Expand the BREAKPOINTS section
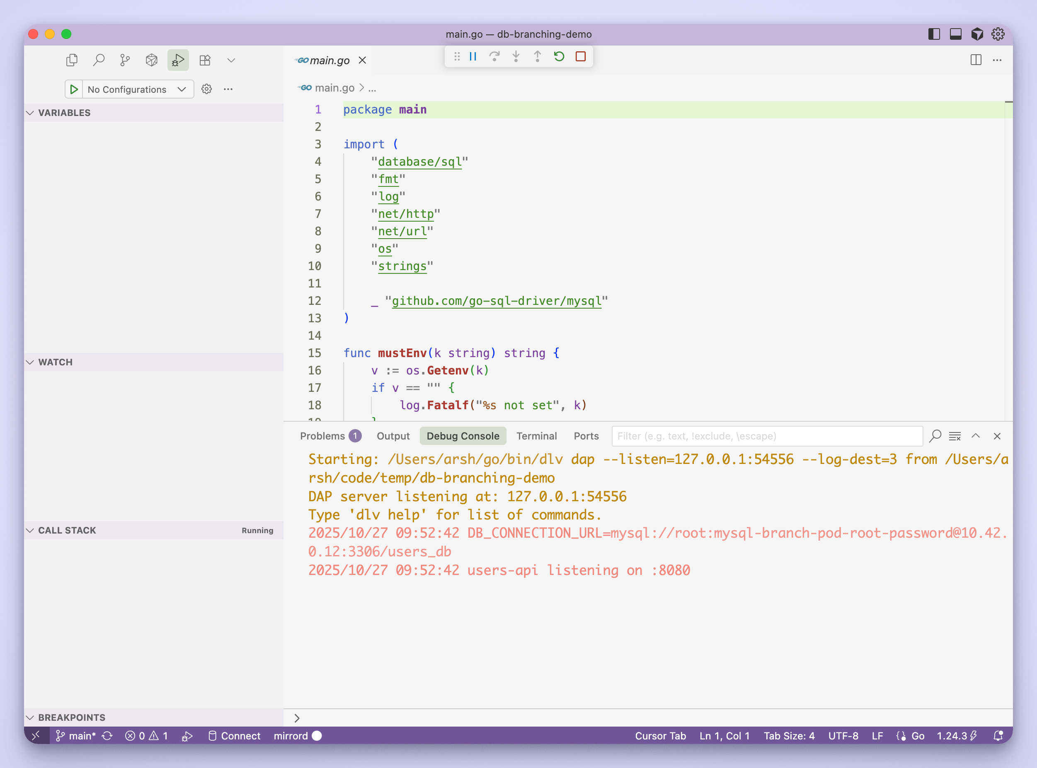 pyautogui.click(x=153, y=717)
